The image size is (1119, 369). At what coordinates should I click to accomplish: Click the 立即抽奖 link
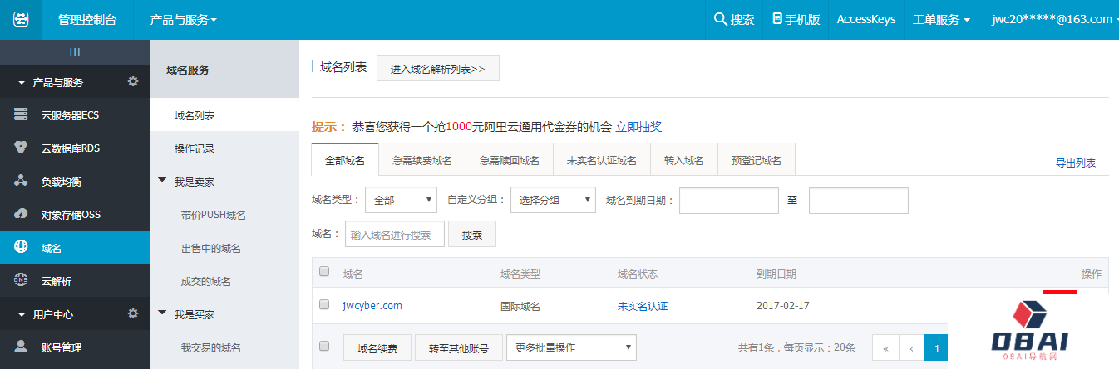pyautogui.click(x=638, y=127)
